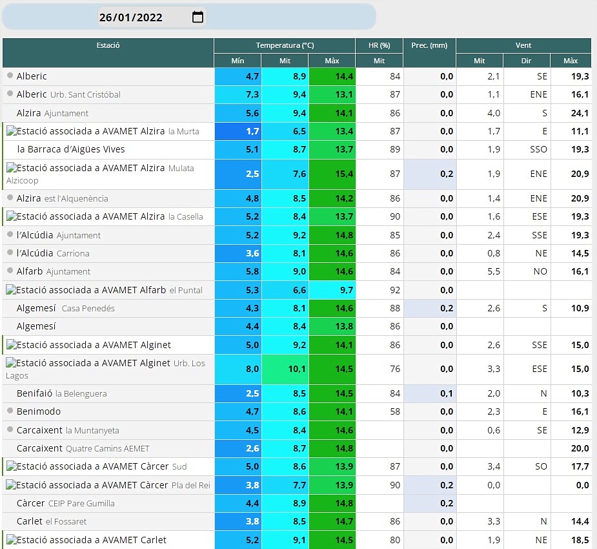The width and height of the screenshot is (597, 549).
Task: Click the AVAMET image for Alzira la Casella
Action: 11,216
